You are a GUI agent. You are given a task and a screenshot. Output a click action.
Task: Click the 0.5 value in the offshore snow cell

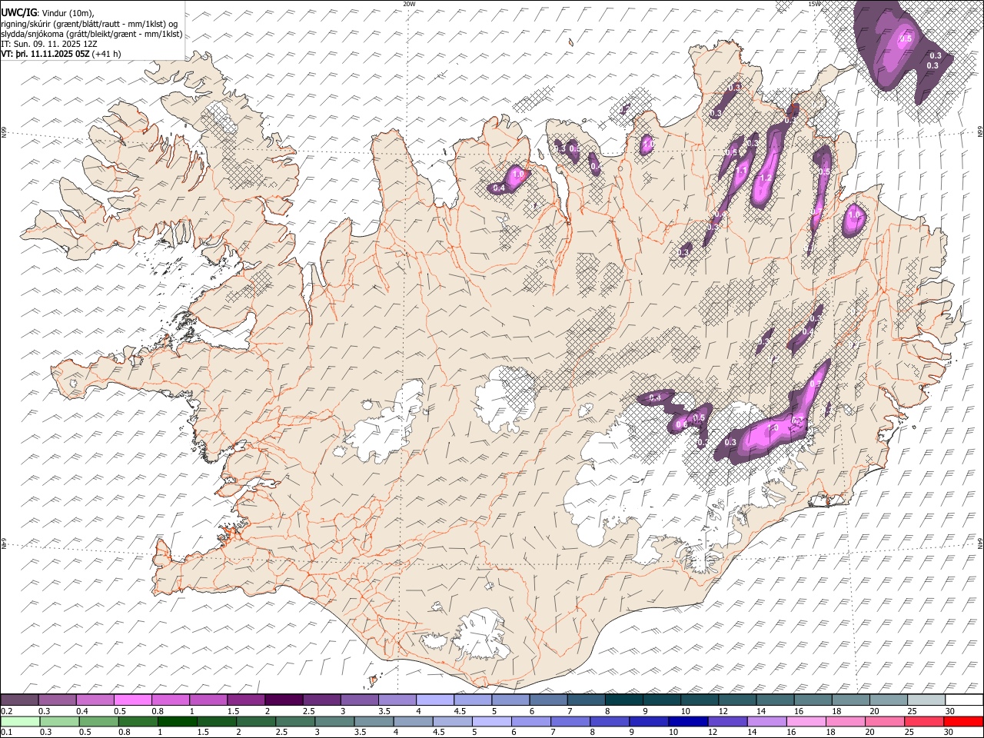click(x=906, y=38)
